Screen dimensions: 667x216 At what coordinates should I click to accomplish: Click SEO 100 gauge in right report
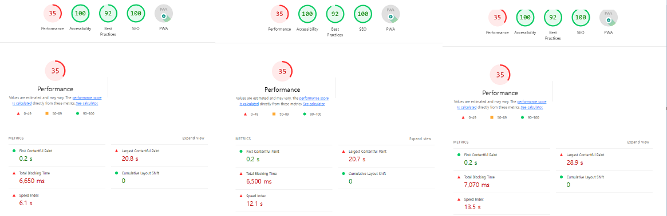click(581, 17)
